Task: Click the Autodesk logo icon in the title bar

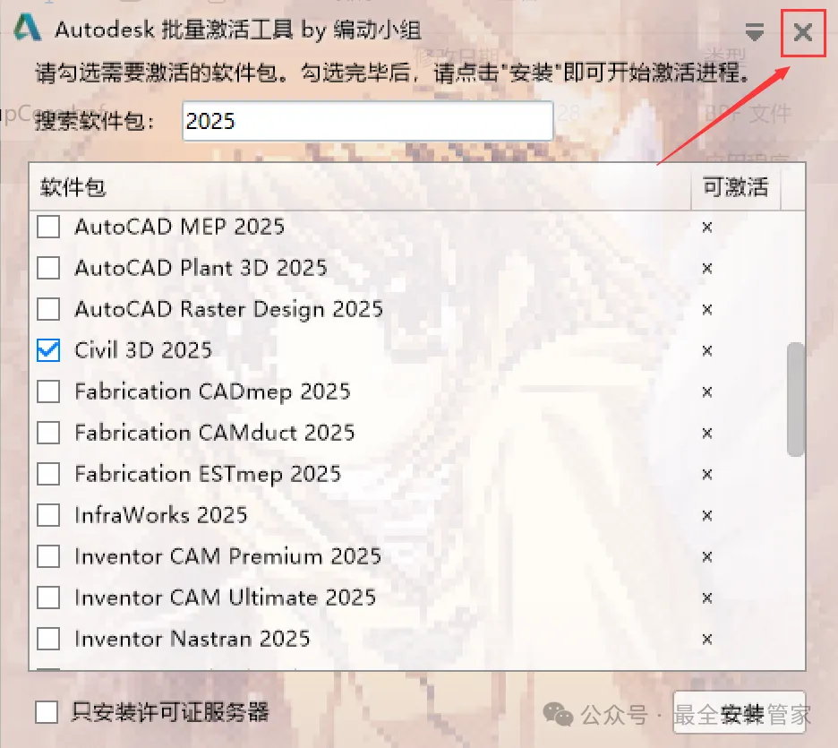Action: pyautogui.click(x=27, y=27)
